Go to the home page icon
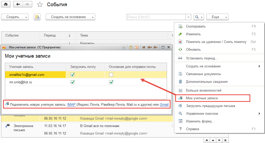 [6, 4]
